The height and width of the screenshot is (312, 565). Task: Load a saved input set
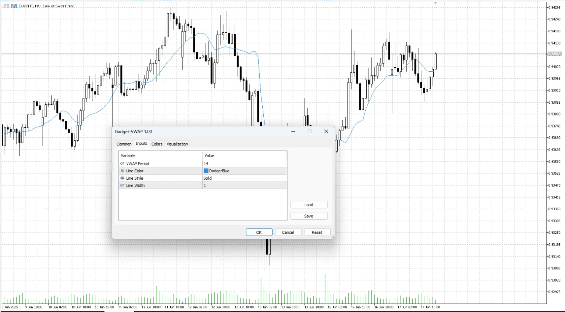[x=309, y=205]
